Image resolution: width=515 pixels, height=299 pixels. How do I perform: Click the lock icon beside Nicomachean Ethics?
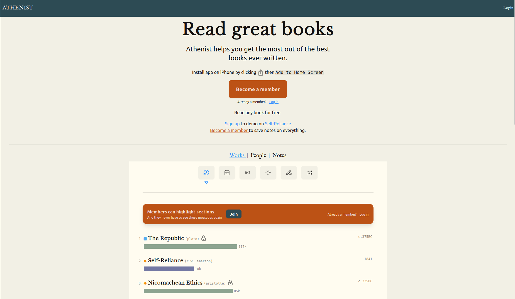pos(230,283)
